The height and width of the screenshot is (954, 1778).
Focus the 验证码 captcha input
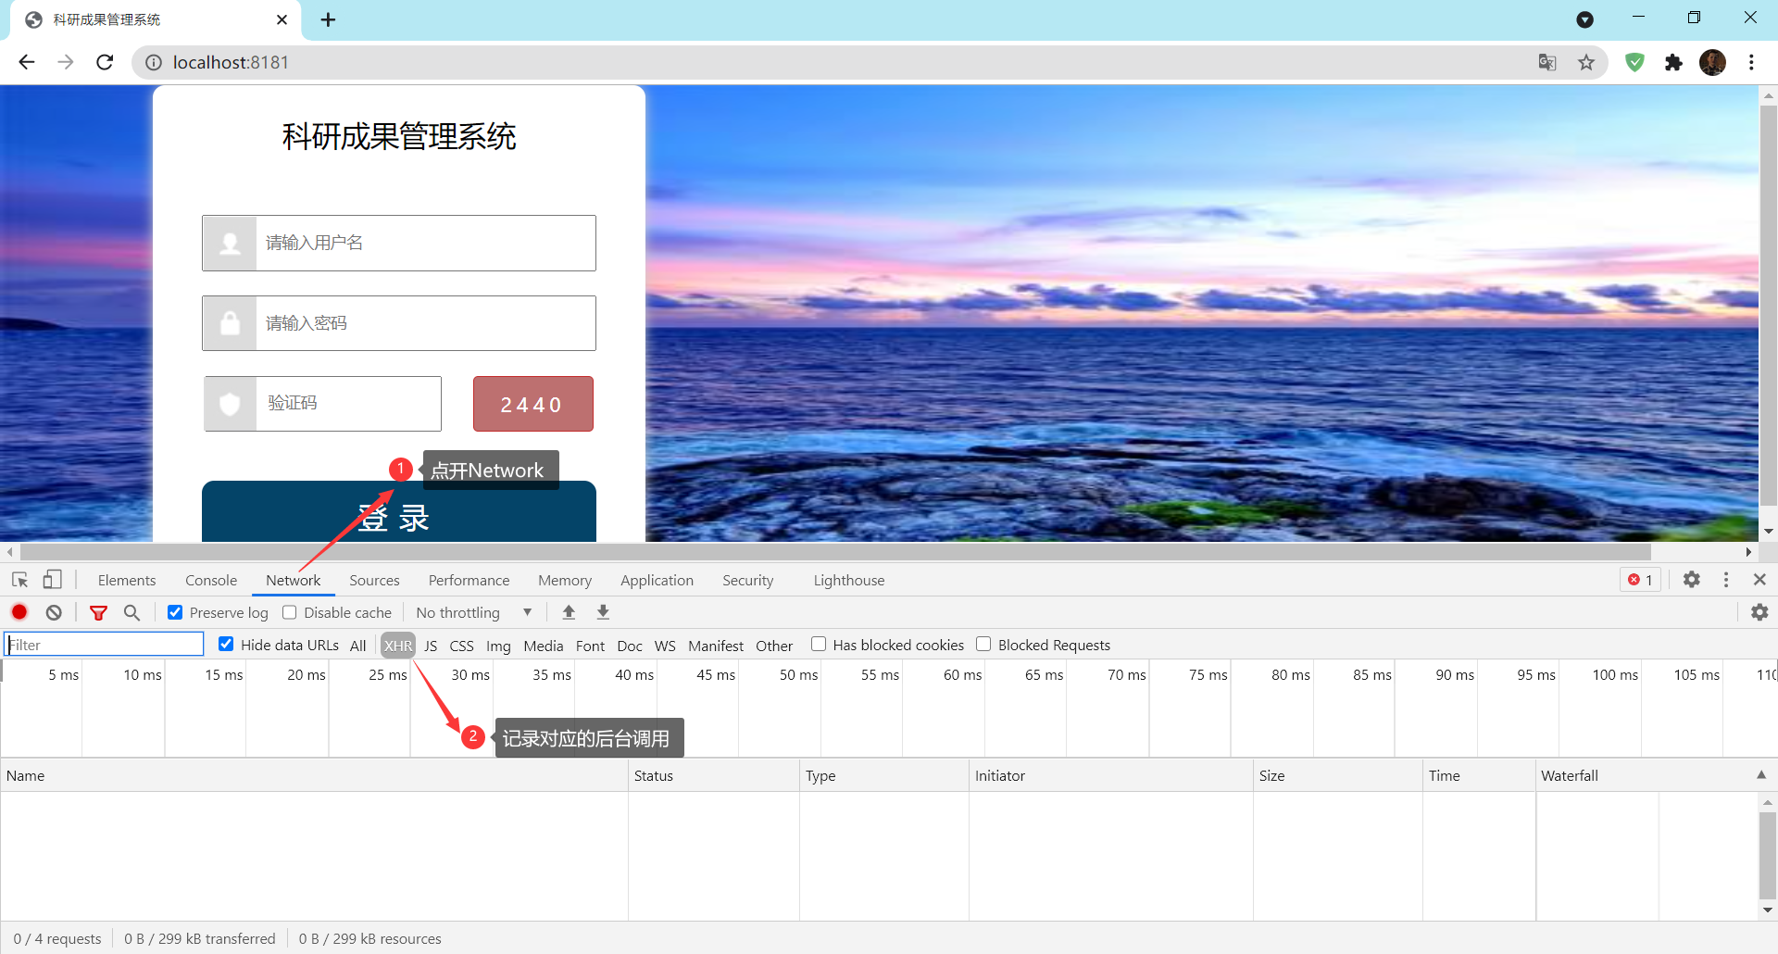click(322, 404)
